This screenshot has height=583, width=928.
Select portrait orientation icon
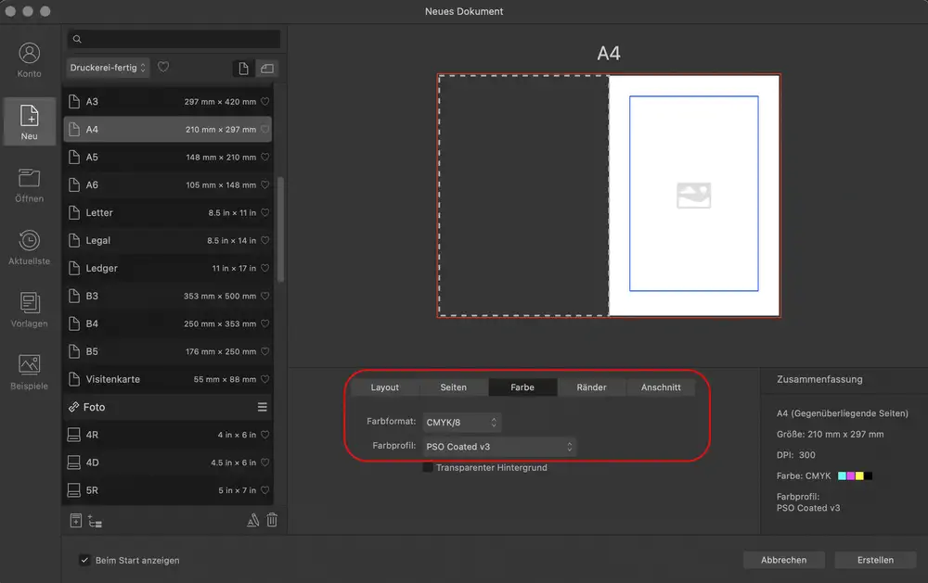(x=243, y=69)
